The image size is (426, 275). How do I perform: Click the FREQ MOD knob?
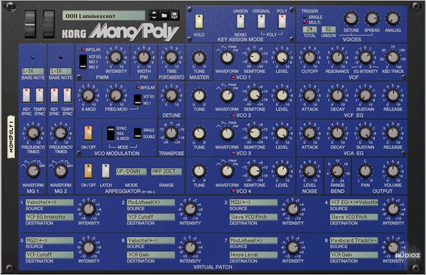(116, 95)
